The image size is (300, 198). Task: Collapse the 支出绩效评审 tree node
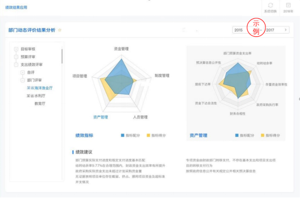click(16, 65)
